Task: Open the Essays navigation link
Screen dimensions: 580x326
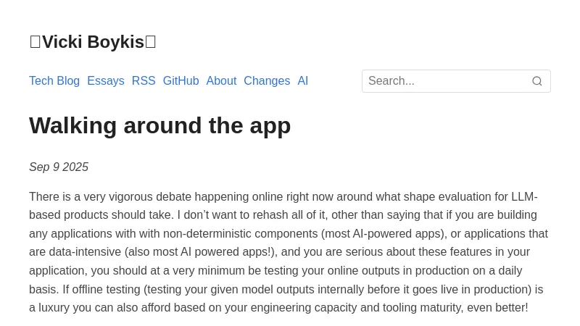Action: coord(106,81)
